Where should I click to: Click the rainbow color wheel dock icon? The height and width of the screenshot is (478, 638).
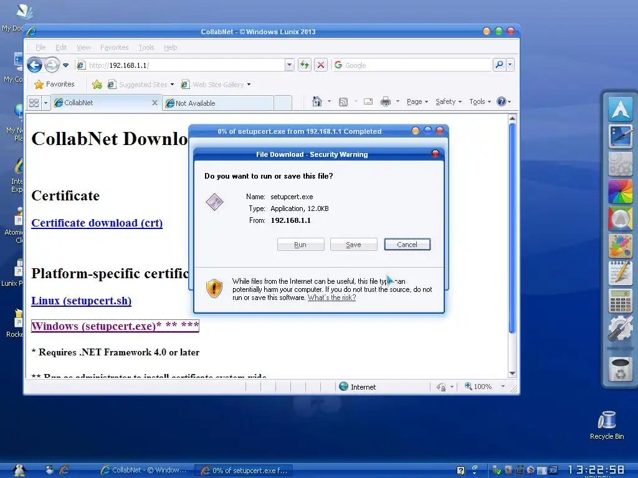coord(620,191)
